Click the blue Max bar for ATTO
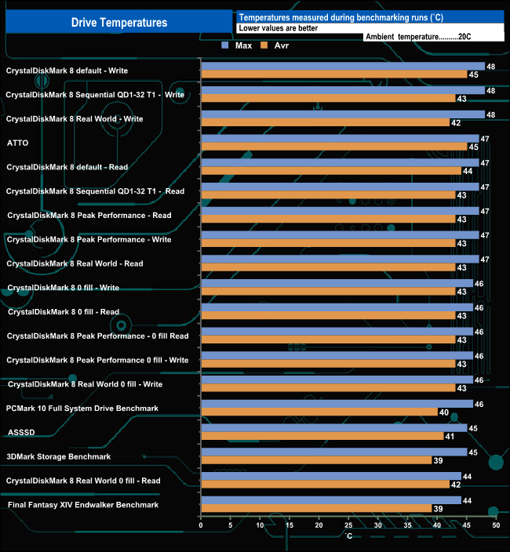This screenshot has height=552, width=510. click(x=341, y=139)
